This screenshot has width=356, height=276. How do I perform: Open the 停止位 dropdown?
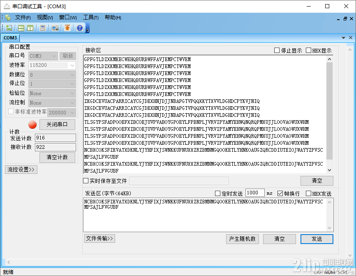pos(52,84)
